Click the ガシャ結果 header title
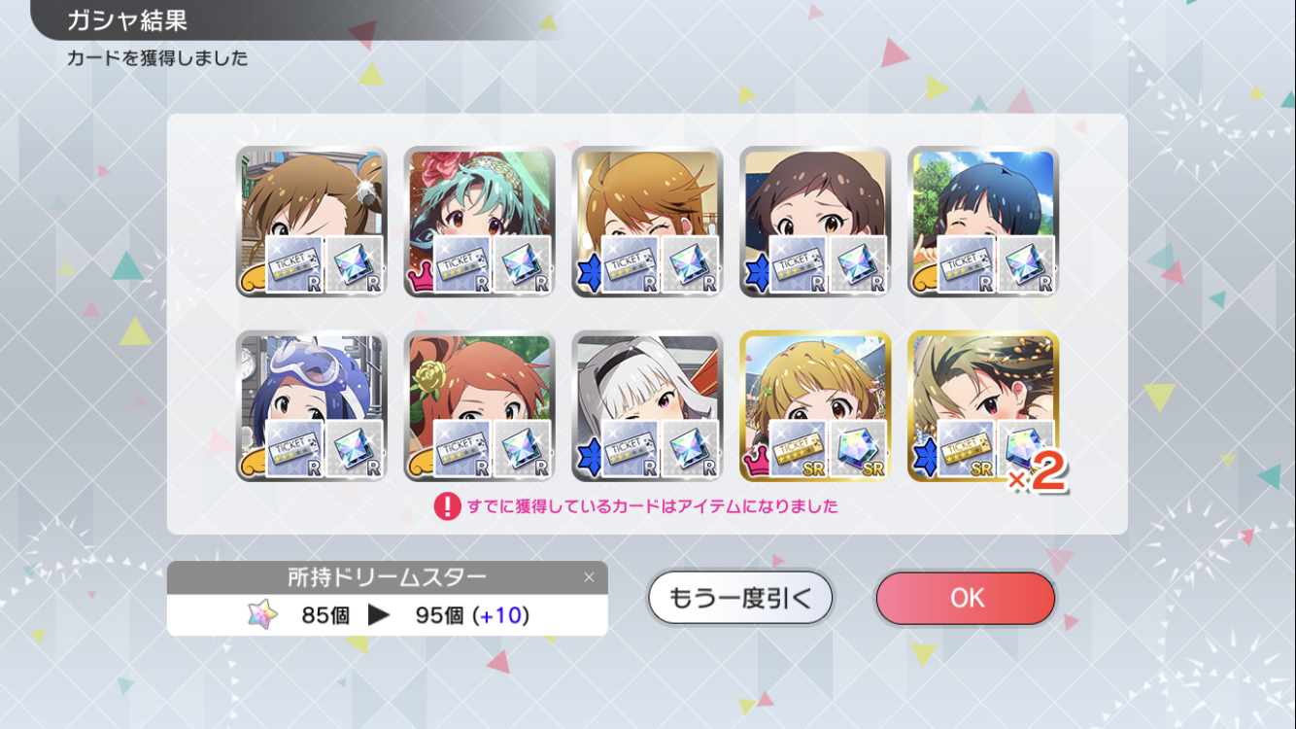The width and height of the screenshot is (1296, 729). click(x=127, y=20)
